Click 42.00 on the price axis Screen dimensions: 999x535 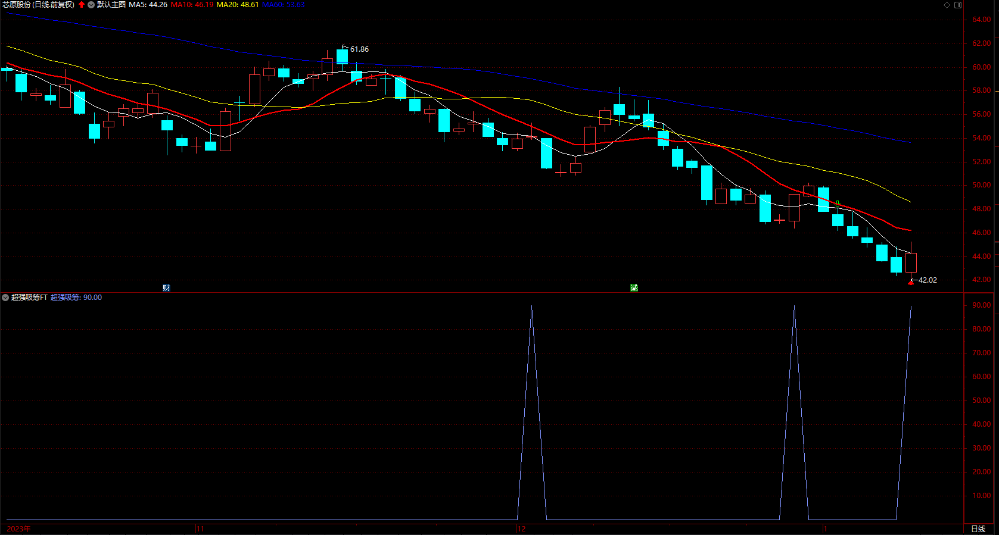[x=982, y=280]
